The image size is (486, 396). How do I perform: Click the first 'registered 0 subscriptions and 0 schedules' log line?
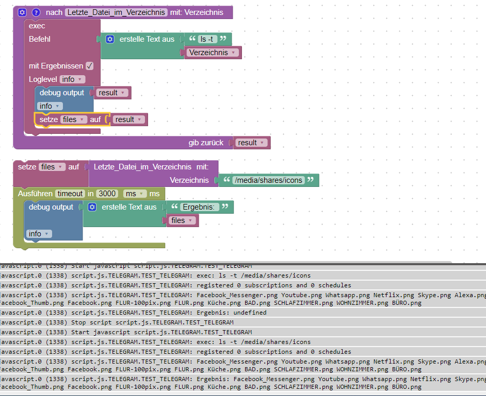click(243, 285)
